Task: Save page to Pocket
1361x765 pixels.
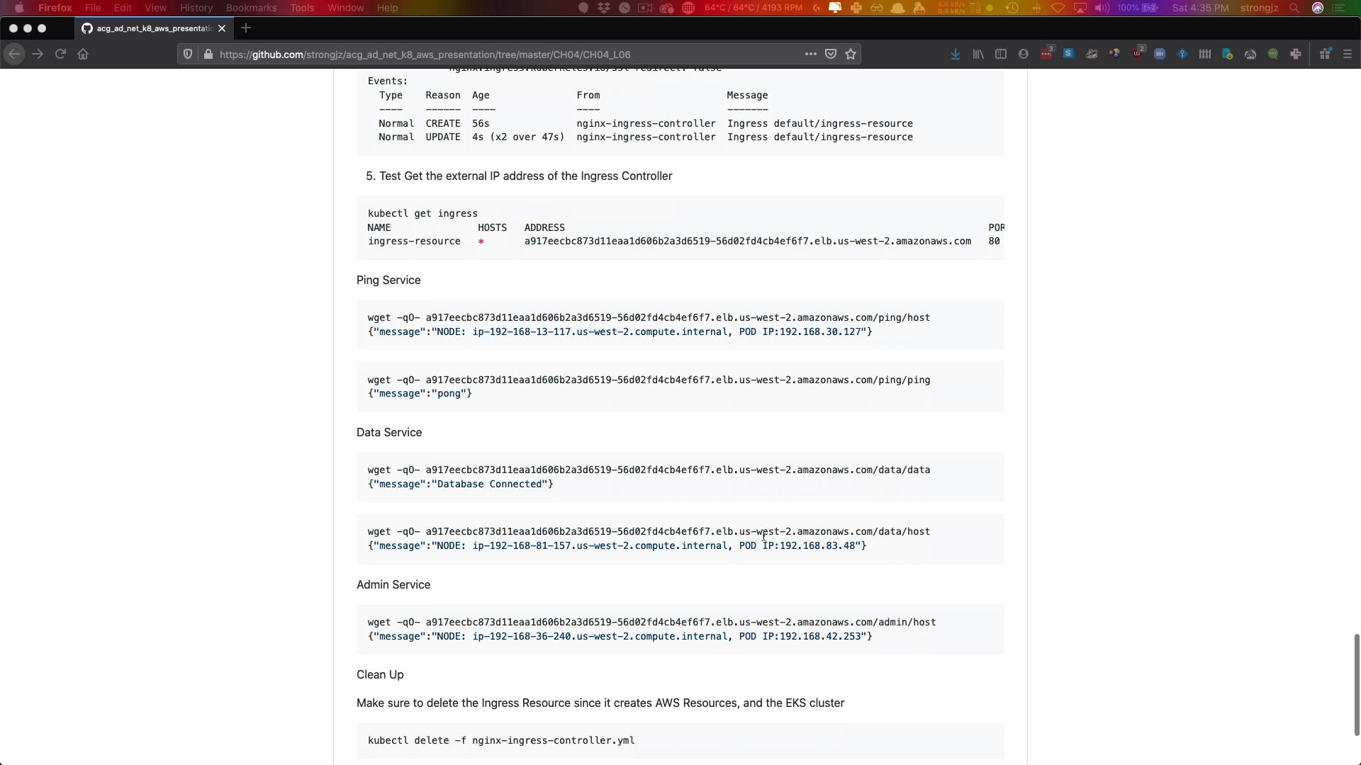Action: tap(831, 55)
